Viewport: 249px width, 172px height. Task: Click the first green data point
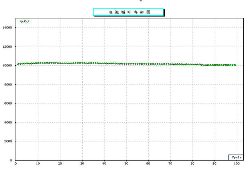pos(18,64)
